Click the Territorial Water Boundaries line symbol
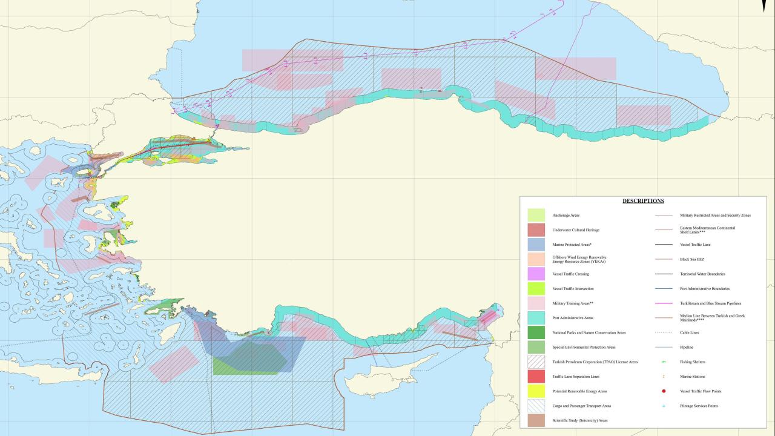 [663, 274]
